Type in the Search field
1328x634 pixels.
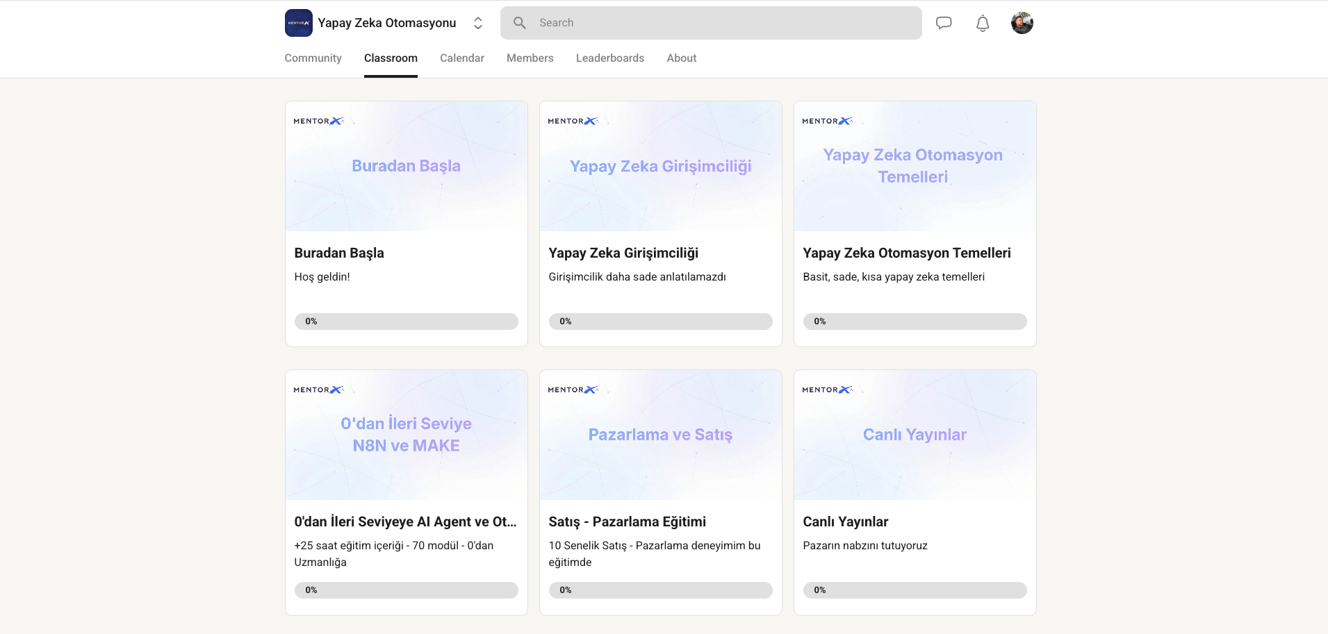723,23
